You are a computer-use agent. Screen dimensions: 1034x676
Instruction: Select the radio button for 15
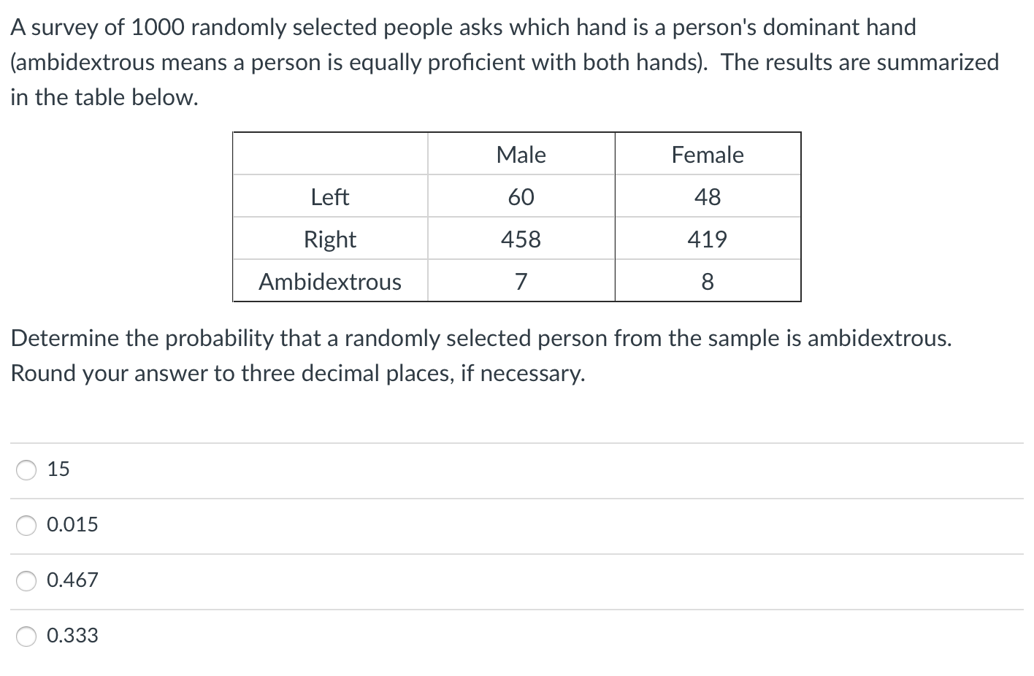point(26,470)
